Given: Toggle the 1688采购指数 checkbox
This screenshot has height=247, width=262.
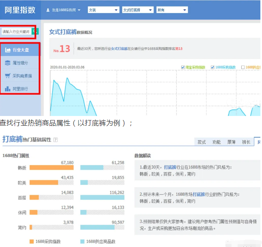Looking at the screenshot, I should coord(212,67).
